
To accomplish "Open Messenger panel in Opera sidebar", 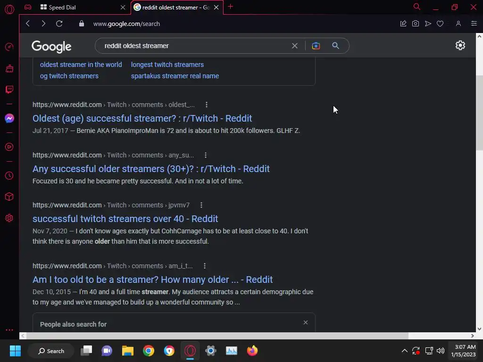I will (x=9, y=118).
